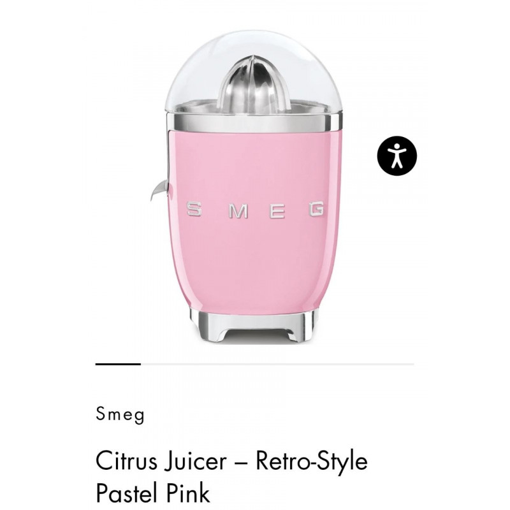
Task: Click the letter S of the juicer logo
Action: coord(194,209)
